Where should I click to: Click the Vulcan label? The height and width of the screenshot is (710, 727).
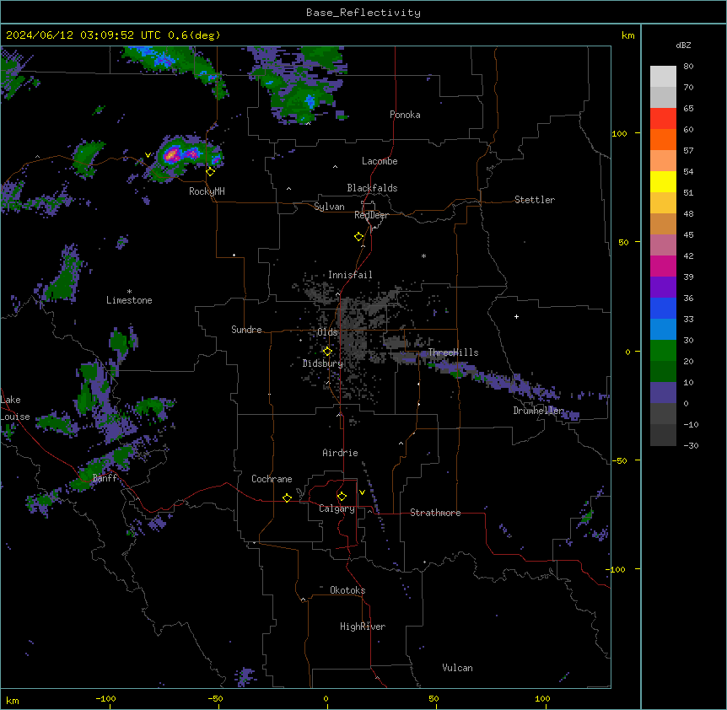point(457,668)
